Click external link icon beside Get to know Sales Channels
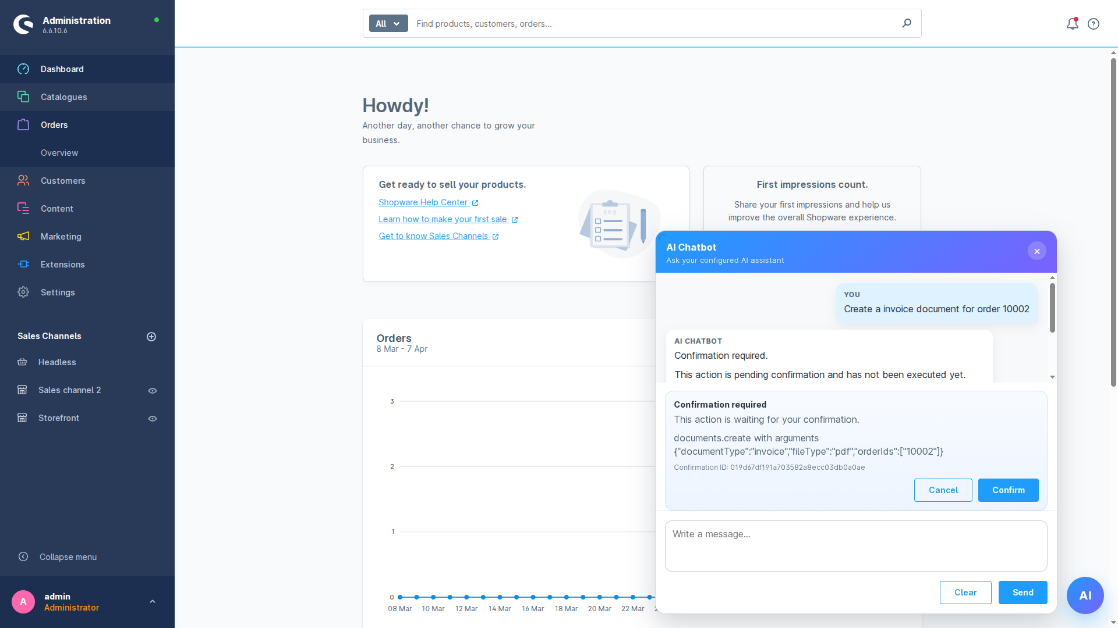 tap(496, 237)
